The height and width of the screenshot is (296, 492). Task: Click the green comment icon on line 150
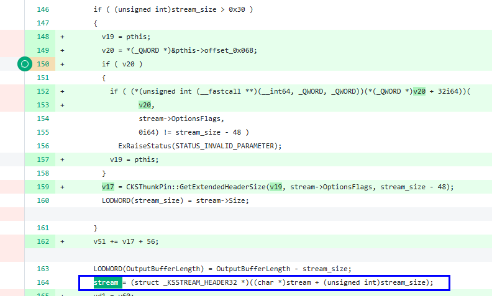pyautogui.click(x=25, y=64)
